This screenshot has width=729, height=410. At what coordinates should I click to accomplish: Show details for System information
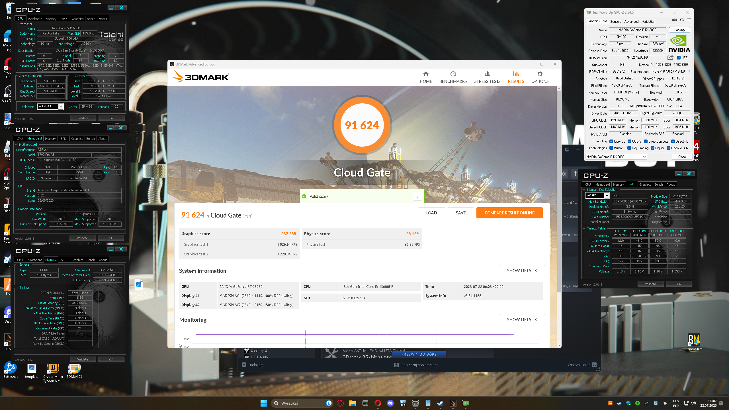(x=522, y=270)
